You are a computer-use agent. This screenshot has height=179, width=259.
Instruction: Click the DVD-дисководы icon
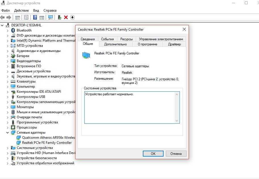tap(13, 35)
